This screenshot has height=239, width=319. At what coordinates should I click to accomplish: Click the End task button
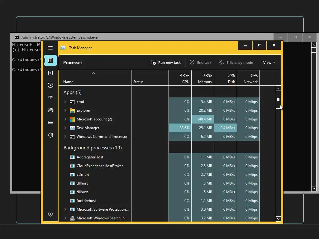(201, 63)
